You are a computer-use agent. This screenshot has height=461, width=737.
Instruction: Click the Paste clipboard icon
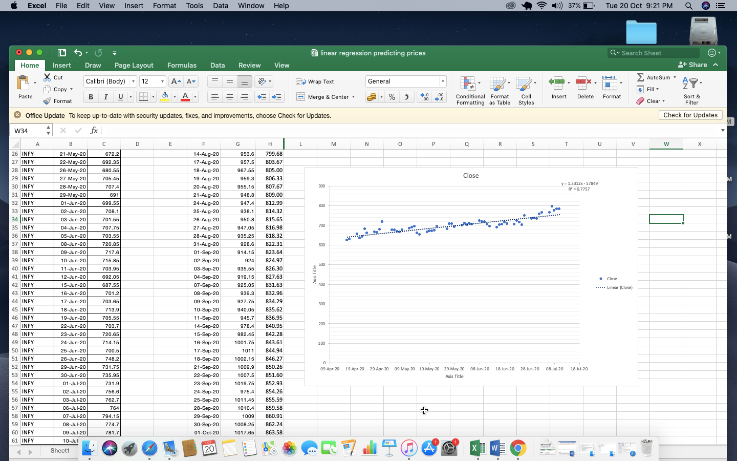23,83
